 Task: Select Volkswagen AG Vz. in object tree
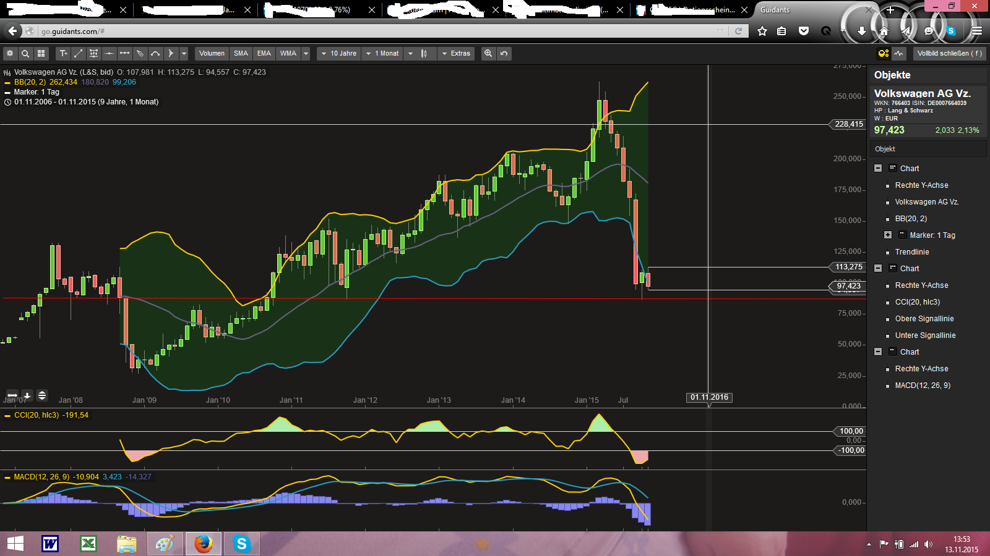(927, 202)
